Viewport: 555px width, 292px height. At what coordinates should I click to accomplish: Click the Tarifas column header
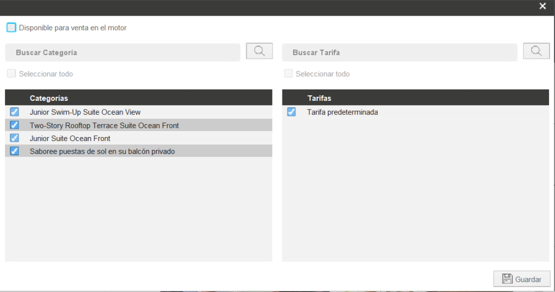coord(319,98)
